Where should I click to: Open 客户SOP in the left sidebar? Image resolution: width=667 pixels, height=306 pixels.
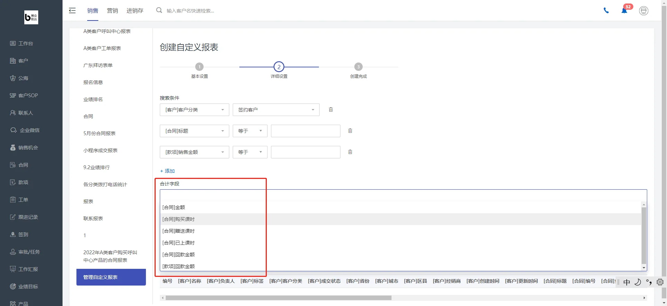tap(24, 96)
